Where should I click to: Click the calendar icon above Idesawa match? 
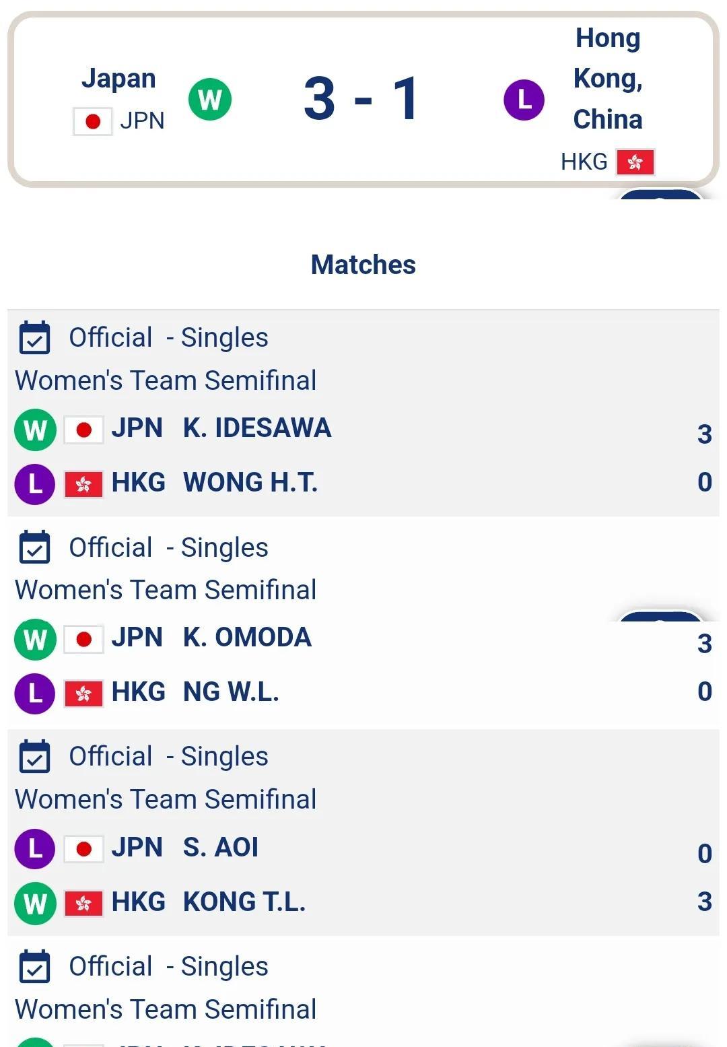[34, 337]
